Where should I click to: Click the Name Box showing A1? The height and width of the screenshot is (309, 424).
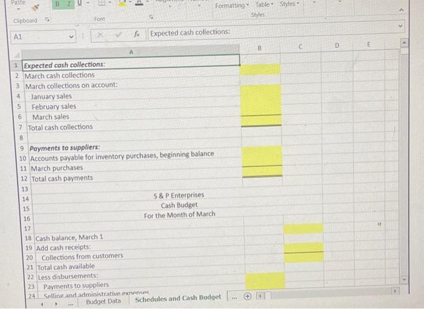point(43,36)
